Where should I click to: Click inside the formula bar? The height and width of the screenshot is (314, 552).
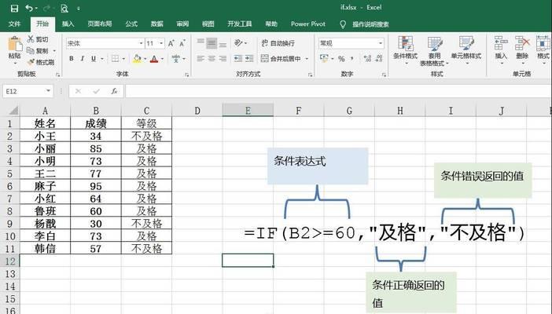coord(338,91)
